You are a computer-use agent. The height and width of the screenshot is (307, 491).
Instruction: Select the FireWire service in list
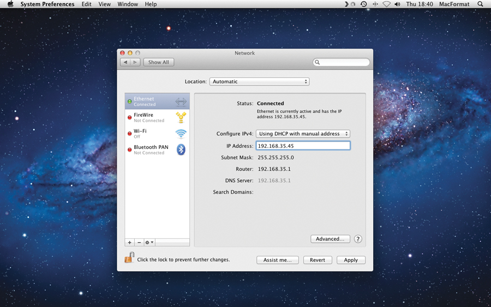coord(157,117)
